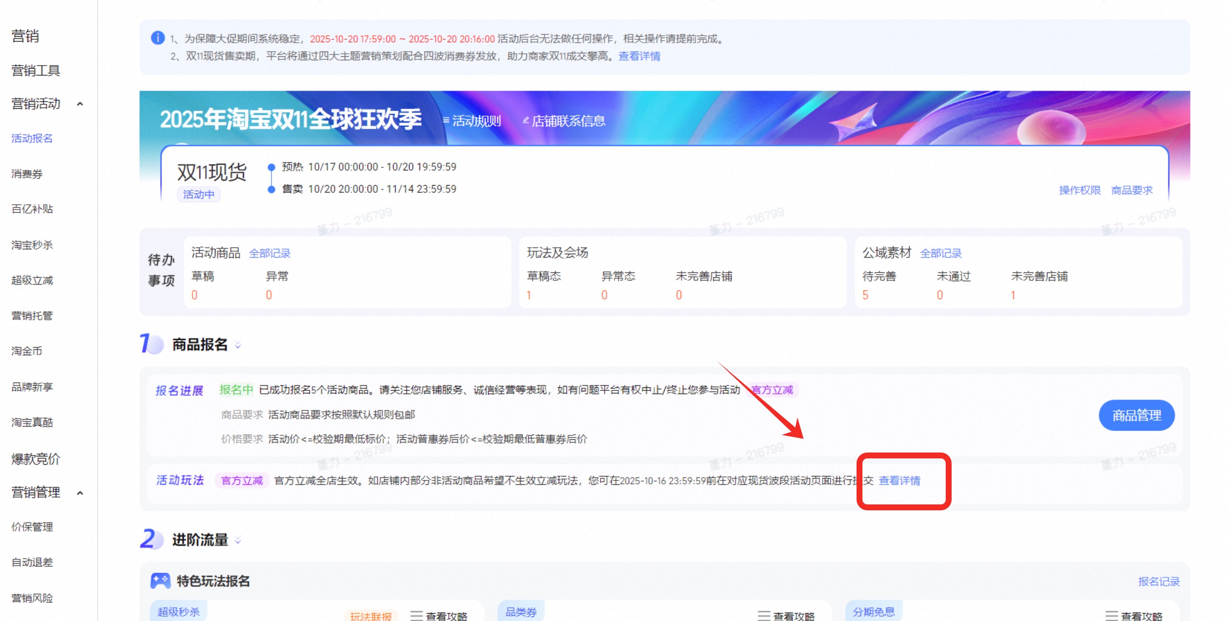Click the 商品管理 button

(x=1136, y=415)
